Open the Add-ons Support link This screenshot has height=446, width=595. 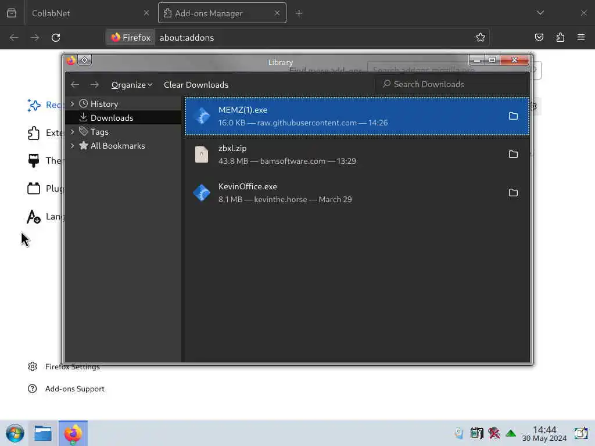click(x=75, y=389)
